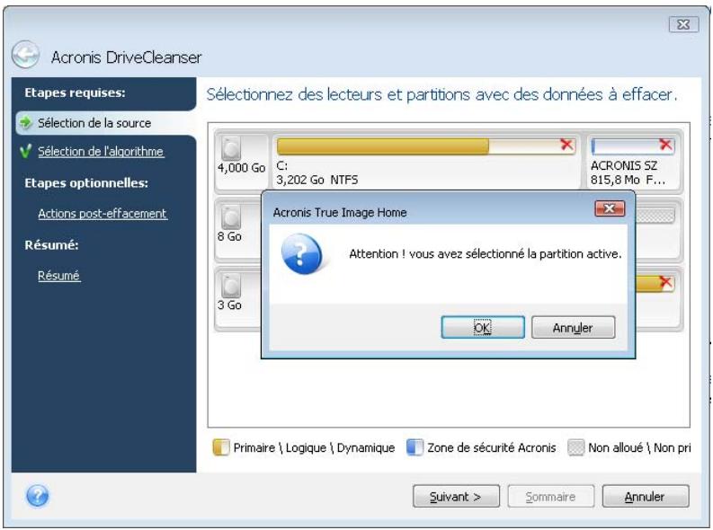
Task: Click Annuler at the wizard bottom
Action: 646,497
